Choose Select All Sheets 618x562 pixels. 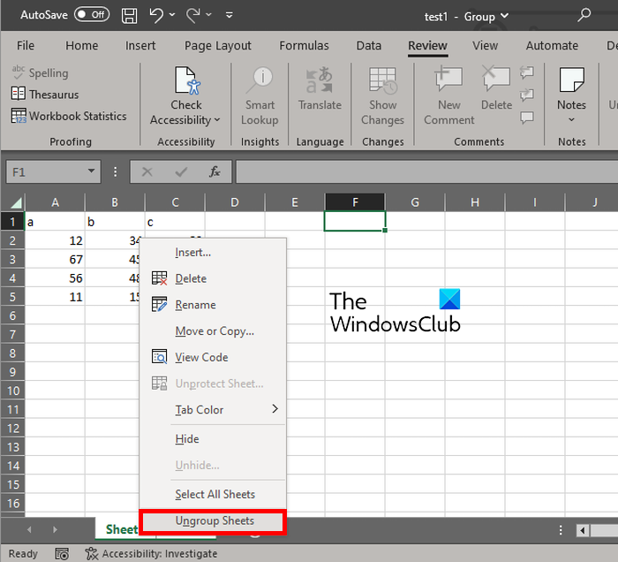coord(213,494)
